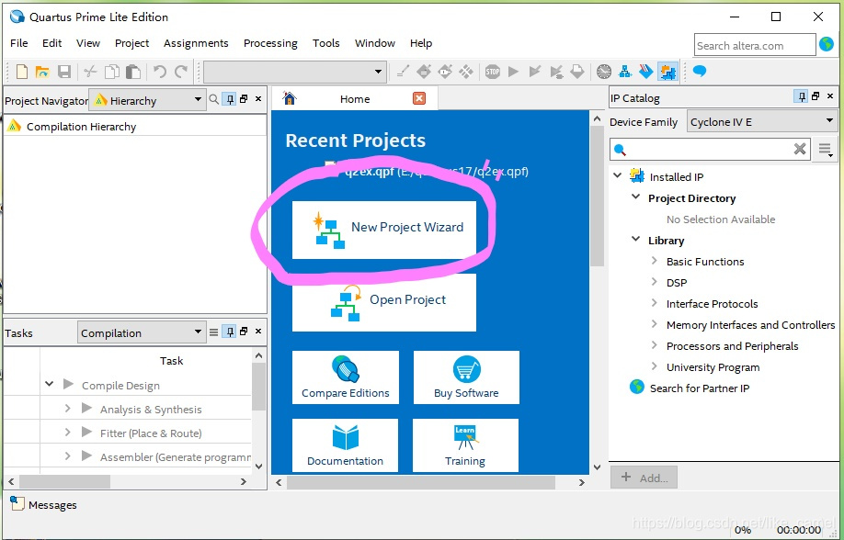Screen dimensions: 844x540
Task: Toggle pin on Tasks panel
Action: click(230, 332)
